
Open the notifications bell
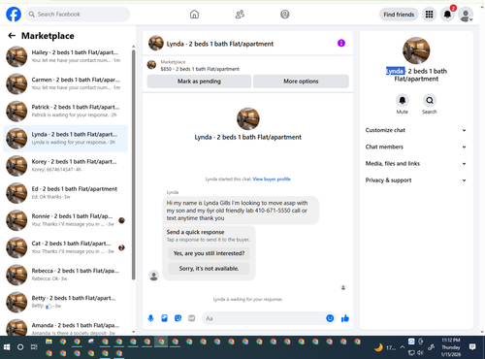pyautogui.click(x=447, y=15)
